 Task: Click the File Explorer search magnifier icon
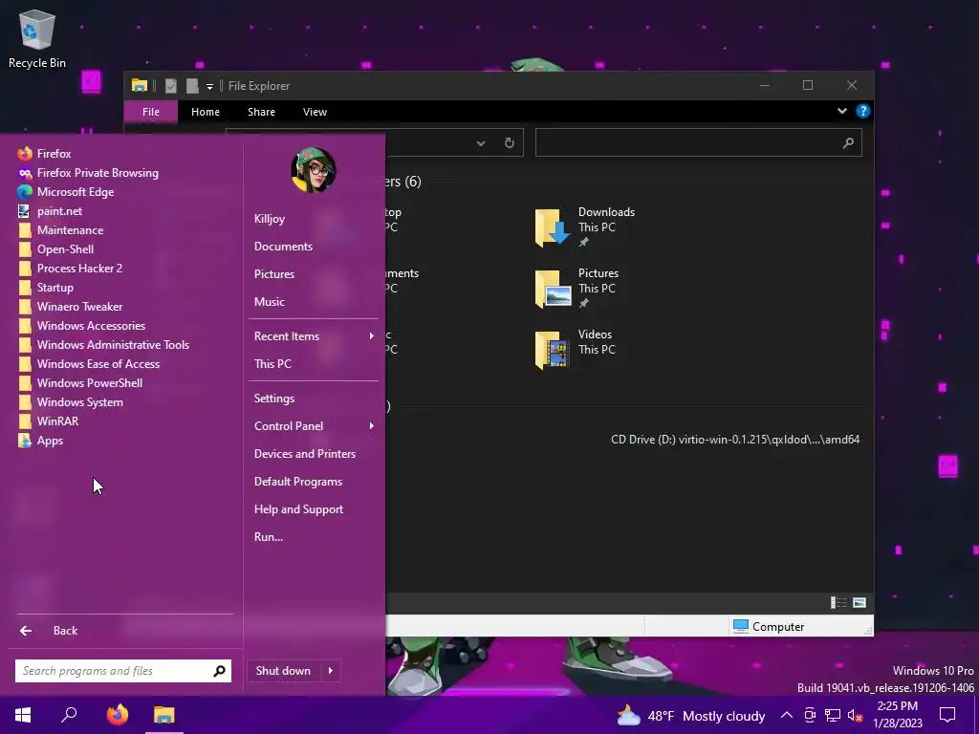[848, 143]
